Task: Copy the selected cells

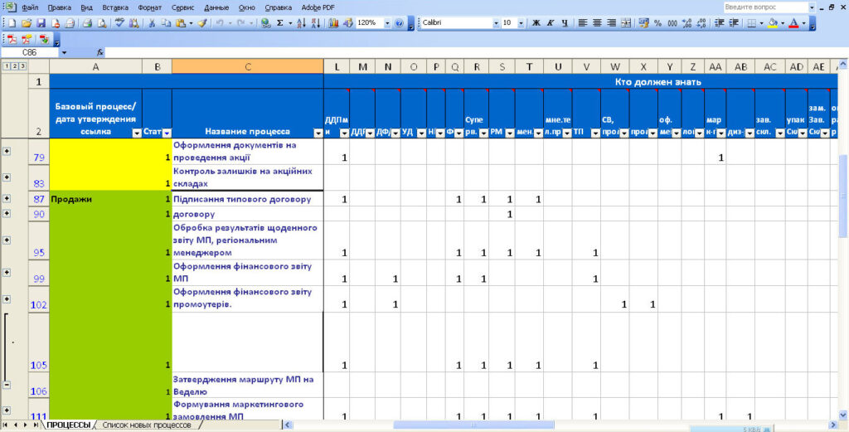Action: [166, 23]
